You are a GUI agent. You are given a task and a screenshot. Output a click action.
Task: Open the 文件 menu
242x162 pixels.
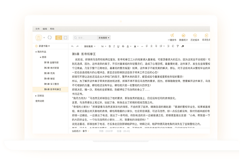[x=37, y=29]
